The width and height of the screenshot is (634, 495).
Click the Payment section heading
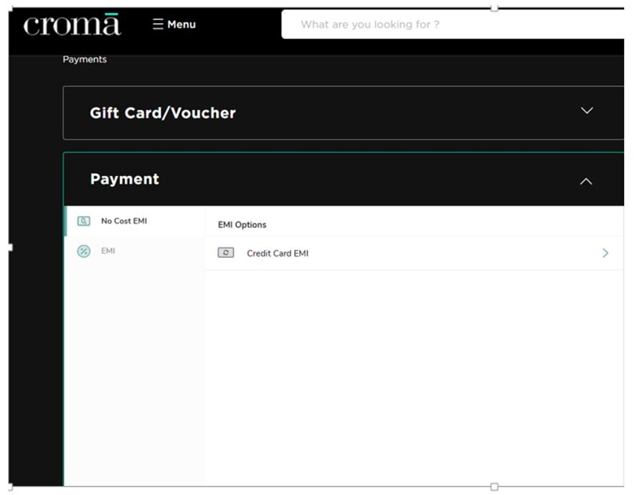pos(125,179)
